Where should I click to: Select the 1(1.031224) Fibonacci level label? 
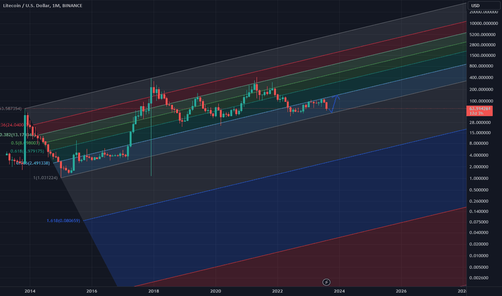(x=45, y=178)
